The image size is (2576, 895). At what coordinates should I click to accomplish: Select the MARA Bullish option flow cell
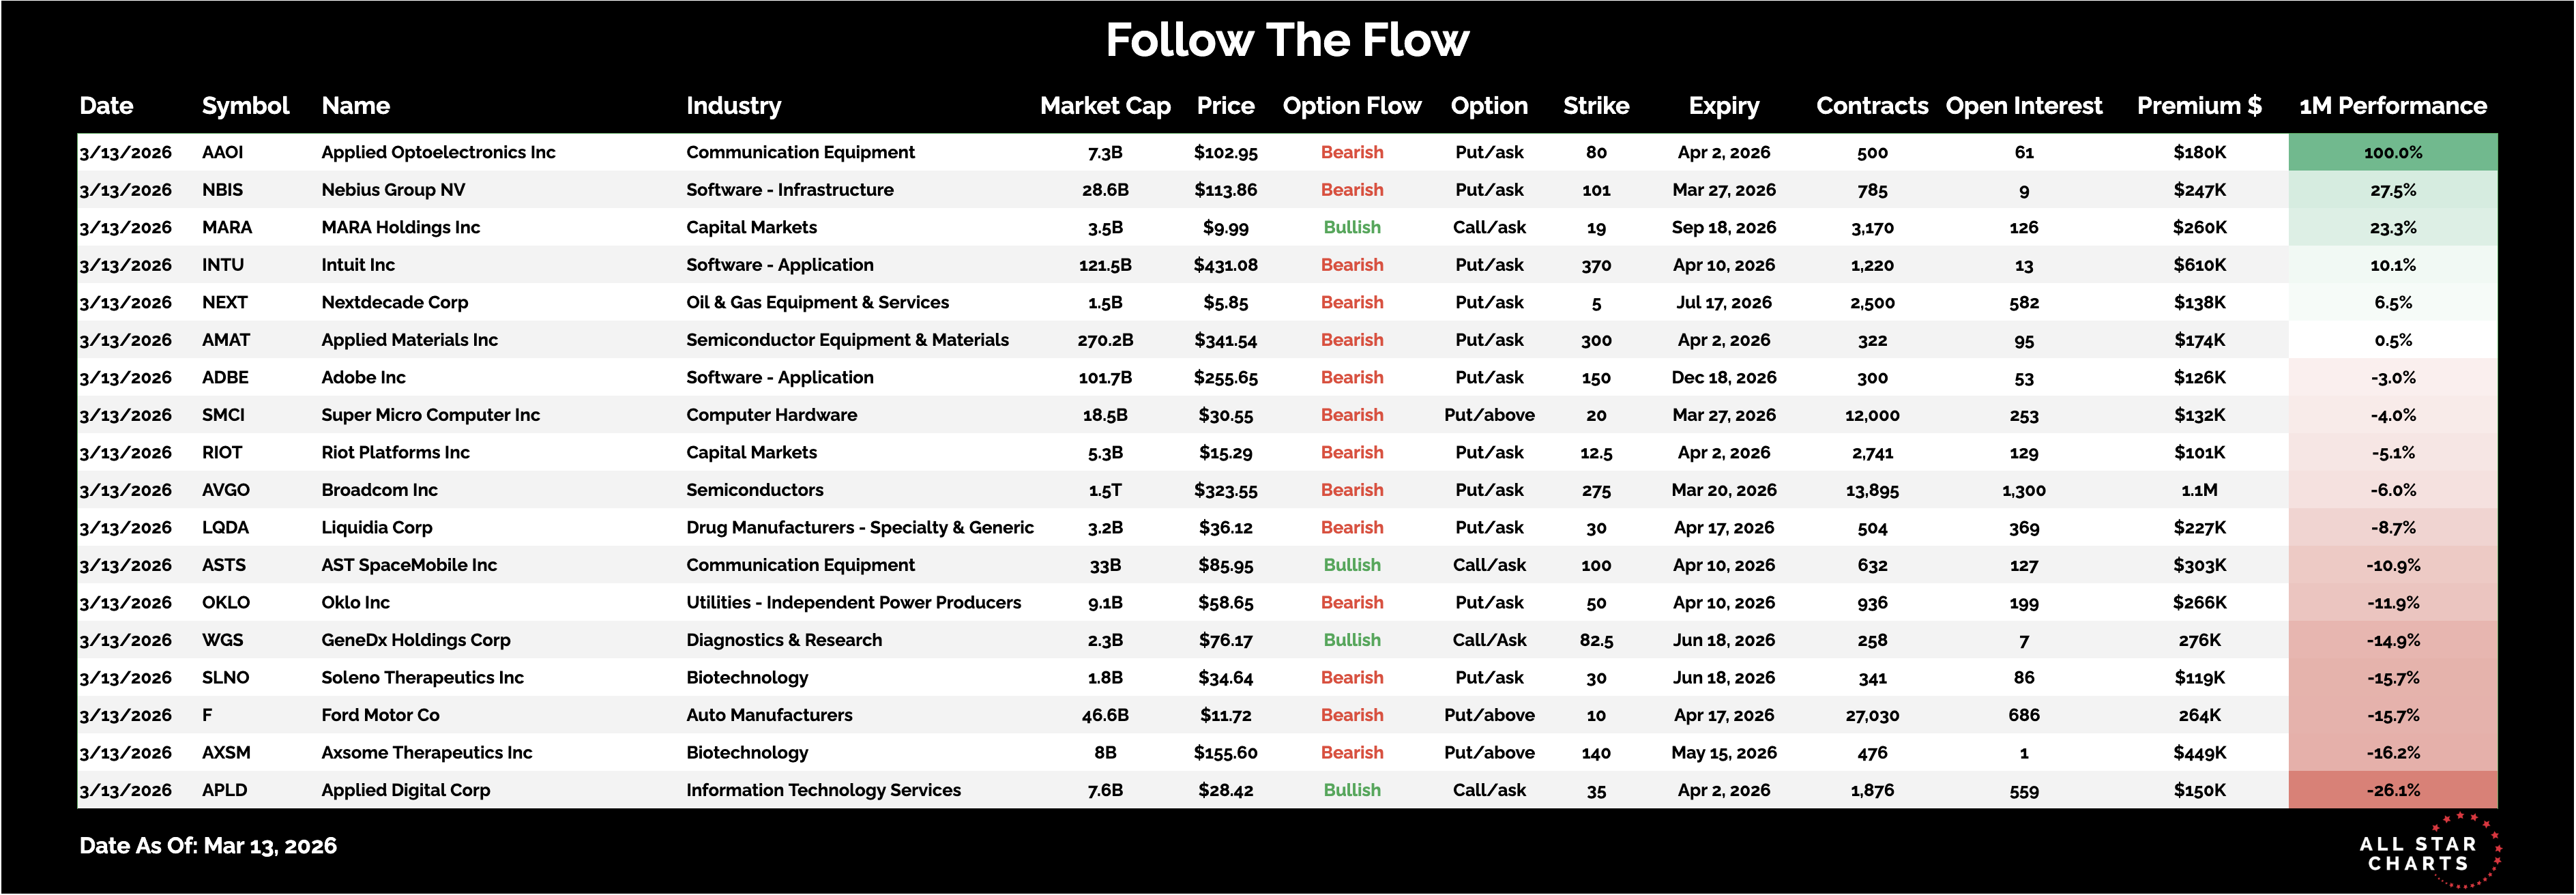tap(1351, 227)
